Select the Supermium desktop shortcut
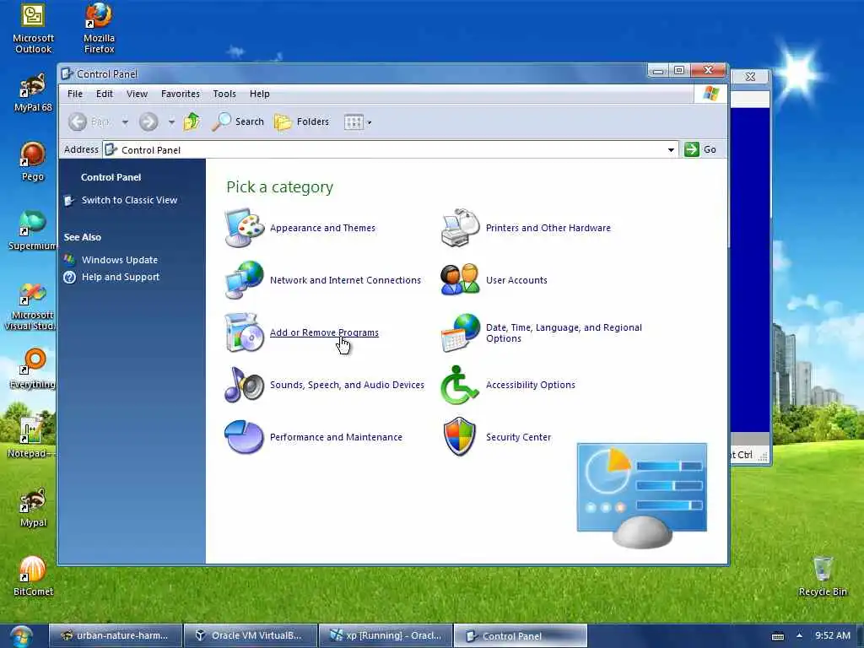864x648 pixels. point(33,230)
